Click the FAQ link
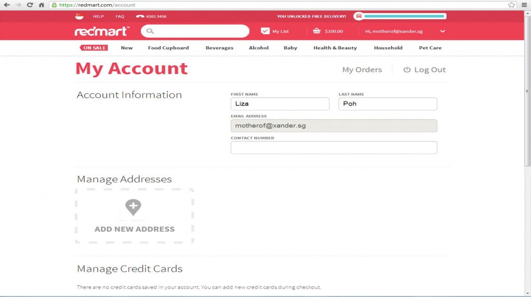 click(x=120, y=16)
